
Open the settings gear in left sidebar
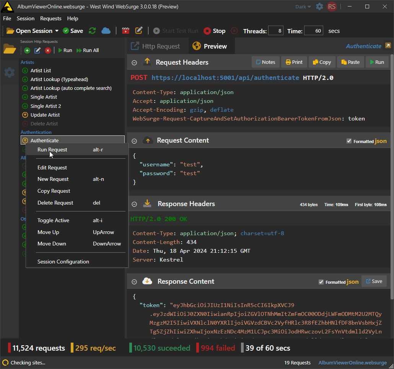[x=10, y=72]
